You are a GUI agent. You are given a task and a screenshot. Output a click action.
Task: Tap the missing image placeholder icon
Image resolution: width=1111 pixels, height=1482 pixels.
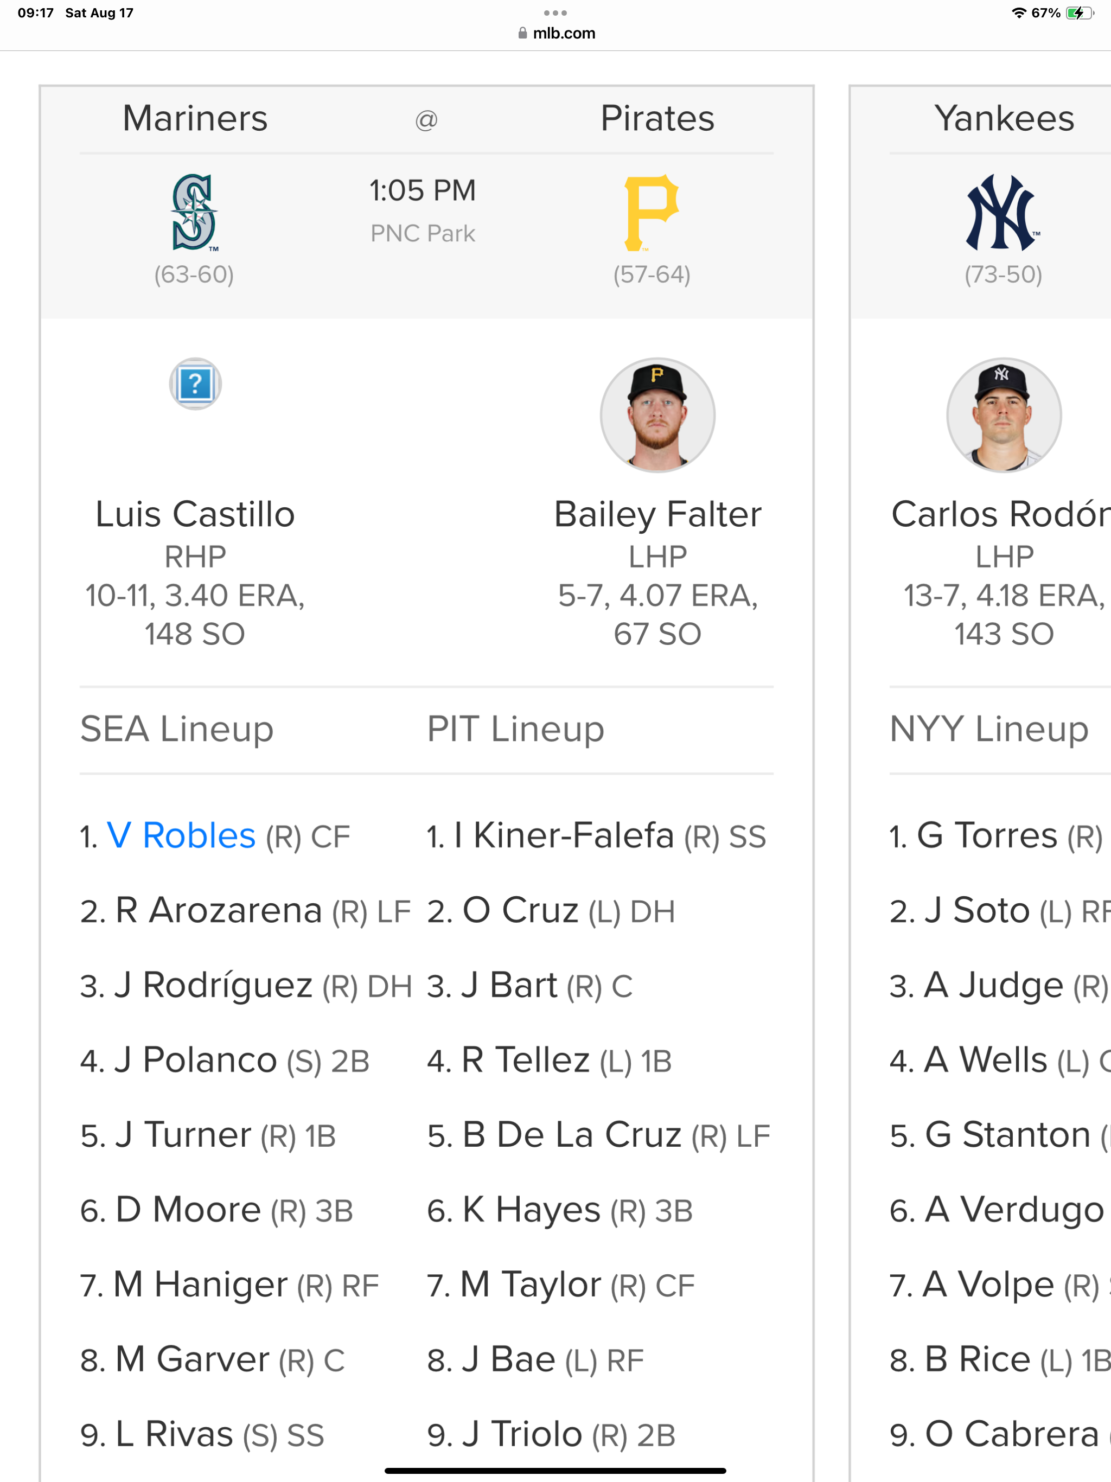195,384
